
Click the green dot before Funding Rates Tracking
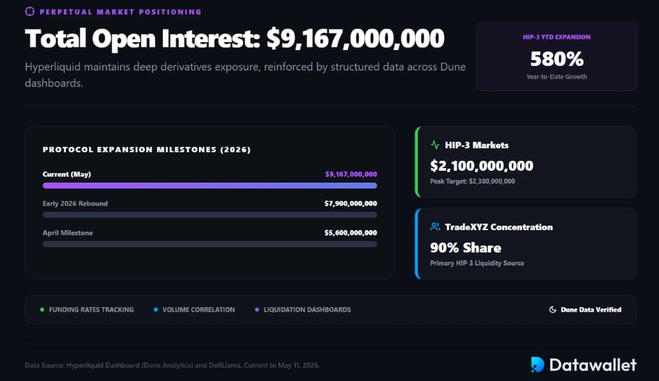click(42, 310)
